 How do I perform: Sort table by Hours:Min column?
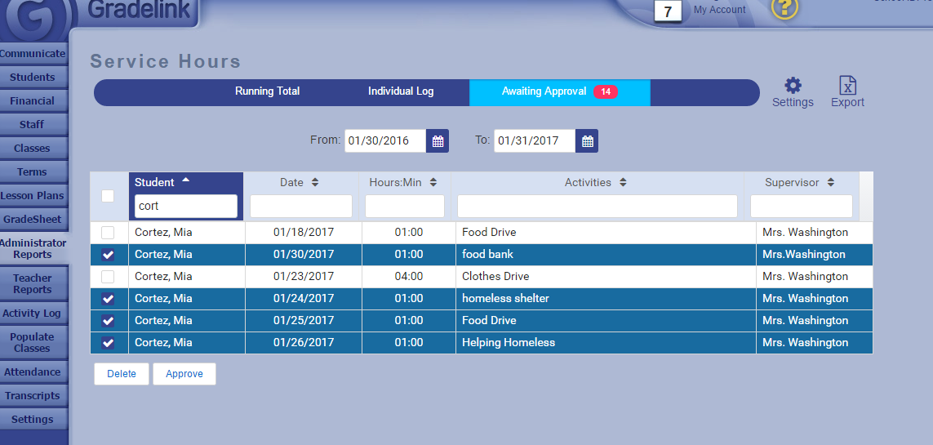[404, 183]
